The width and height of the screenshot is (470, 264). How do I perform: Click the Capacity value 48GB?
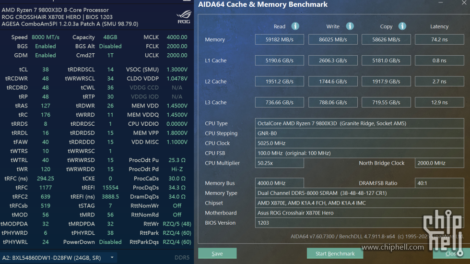pyautogui.click(x=110, y=37)
